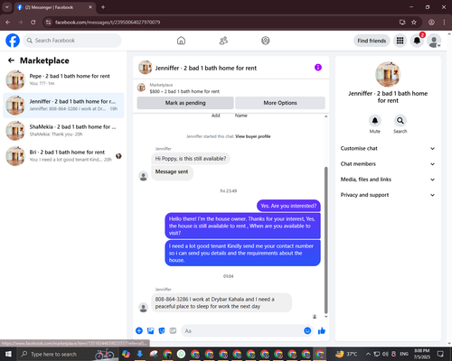The width and height of the screenshot is (452, 361).
Task: Click the browser reload button
Action: pos(33,23)
